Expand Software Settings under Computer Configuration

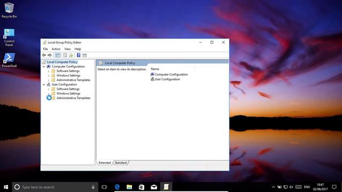tap(49, 71)
